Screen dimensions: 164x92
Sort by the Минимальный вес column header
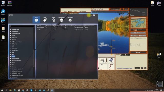(59, 26)
